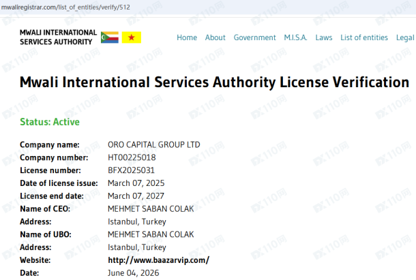Click the Status: Active text
The image size is (416, 280).
pos(50,122)
